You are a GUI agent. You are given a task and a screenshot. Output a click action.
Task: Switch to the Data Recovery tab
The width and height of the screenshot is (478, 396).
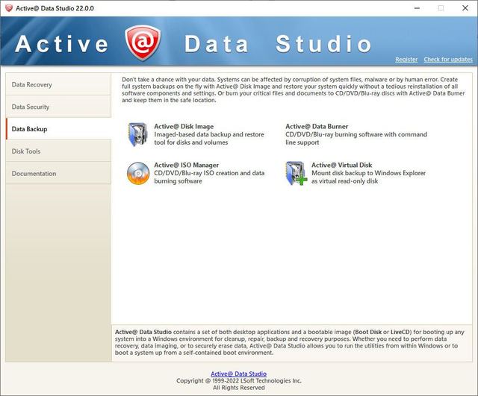click(58, 85)
